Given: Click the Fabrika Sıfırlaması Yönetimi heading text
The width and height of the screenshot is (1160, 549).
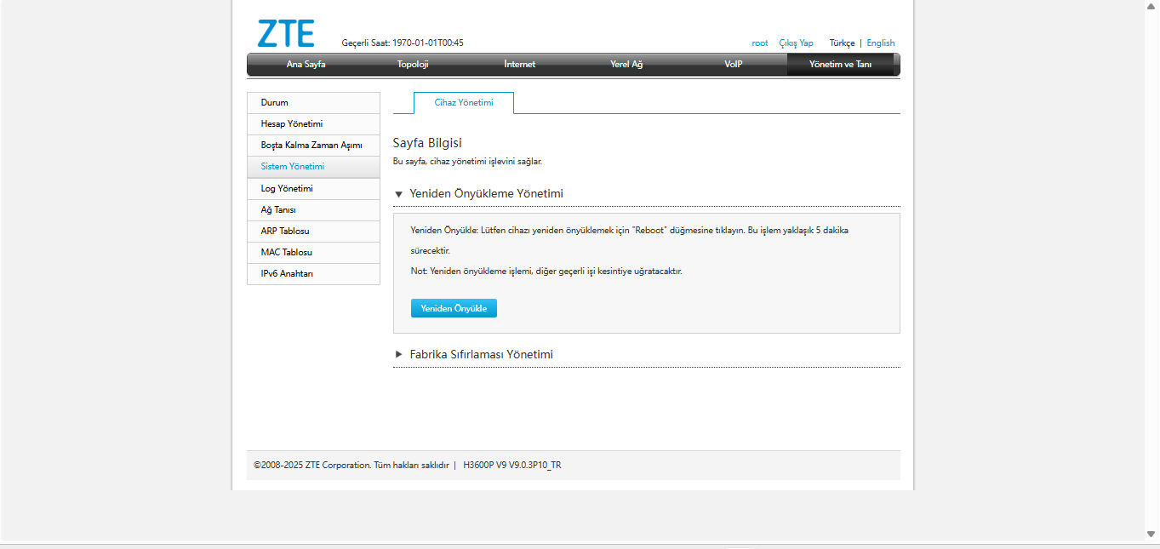Looking at the screenshot, I should (482, 354).
